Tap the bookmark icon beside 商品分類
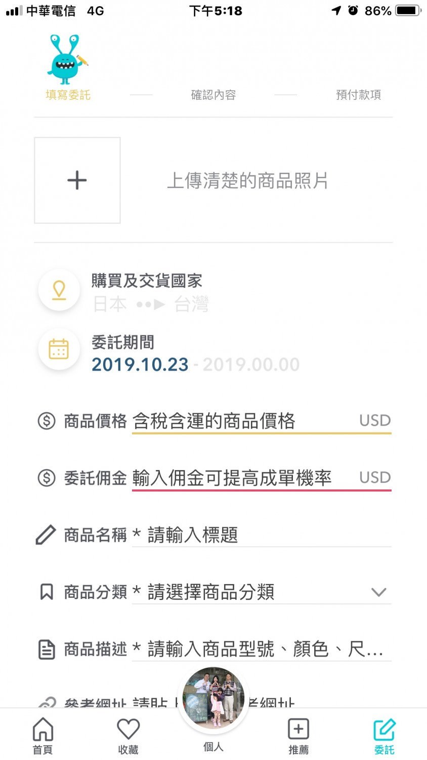The width and height of the screenshot is (427, 760). (x=47, y=592)
